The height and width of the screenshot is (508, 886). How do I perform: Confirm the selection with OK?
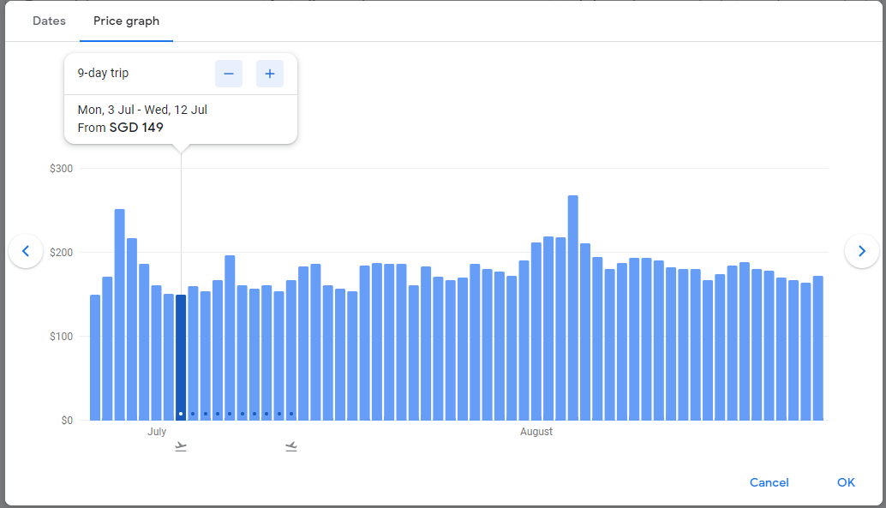(x=846, y=482)
